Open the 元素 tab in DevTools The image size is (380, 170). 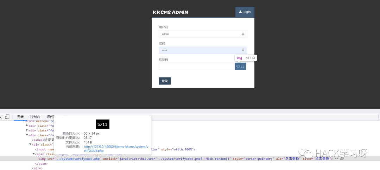20,117
